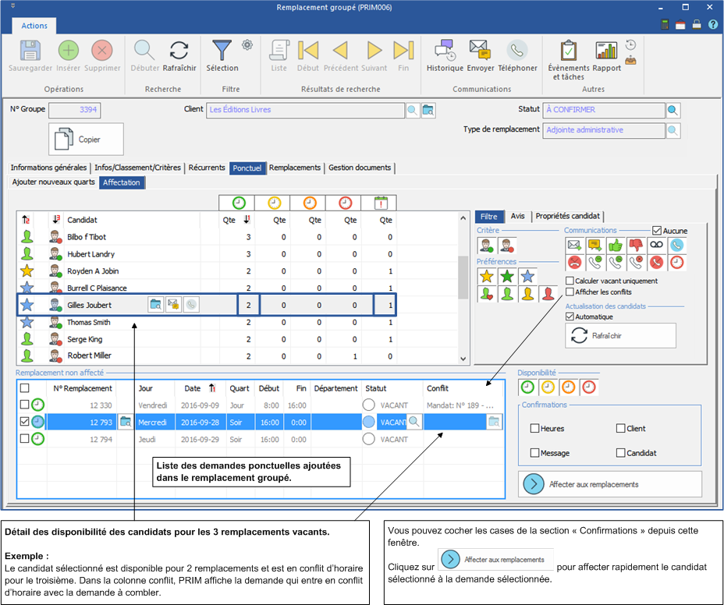724x605 pixels.
Task: Check the Candidat confirmation checkbox
Action: (x=620, y=453)
